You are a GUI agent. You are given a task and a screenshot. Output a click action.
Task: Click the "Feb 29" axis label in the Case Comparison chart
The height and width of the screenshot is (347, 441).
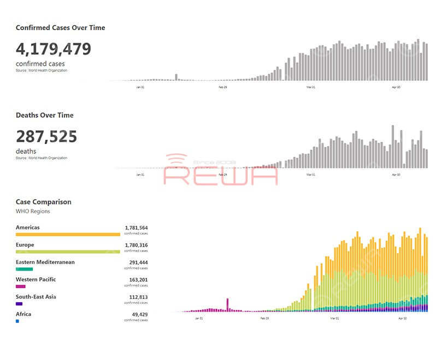point(264,319)
